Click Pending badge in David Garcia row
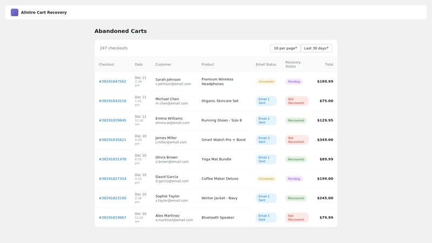Viewport: 432px width, 243px height. coord(294,179)
